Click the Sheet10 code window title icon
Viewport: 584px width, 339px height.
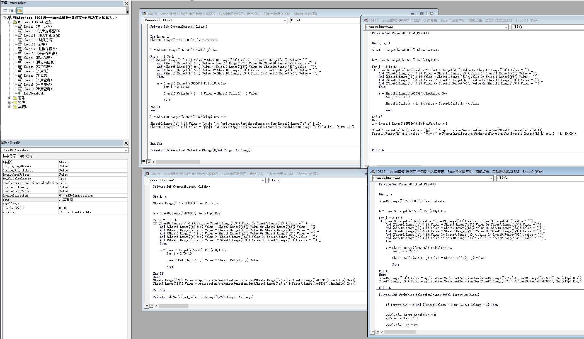tap(144, 14)
